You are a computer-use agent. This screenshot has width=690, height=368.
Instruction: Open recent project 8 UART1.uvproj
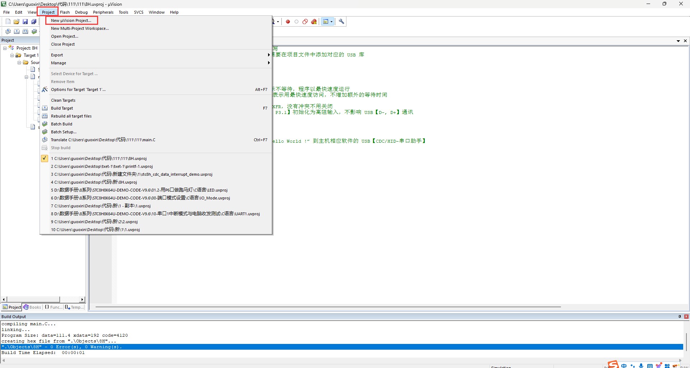click(156, 214)
